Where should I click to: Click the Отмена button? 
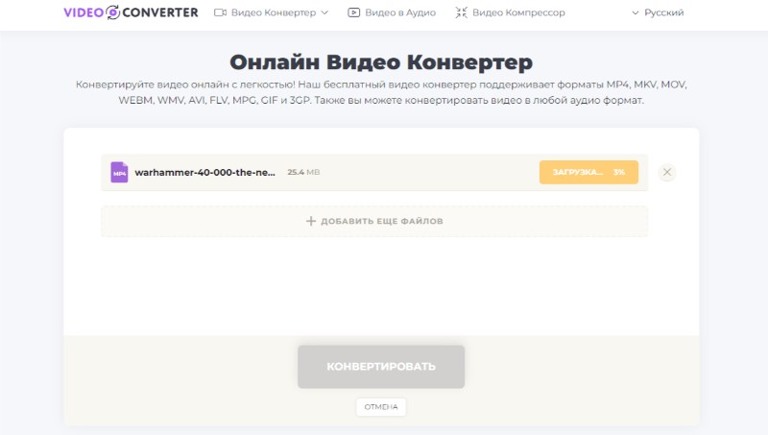coord(381,407)
